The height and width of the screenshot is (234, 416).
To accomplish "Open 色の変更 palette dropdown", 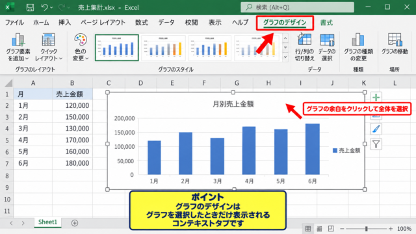I will click(80, 47).
